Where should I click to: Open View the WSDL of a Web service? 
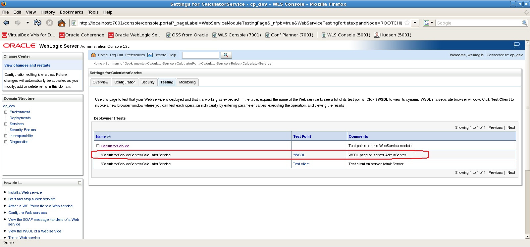pyautogui.click(x=34, y=231)
